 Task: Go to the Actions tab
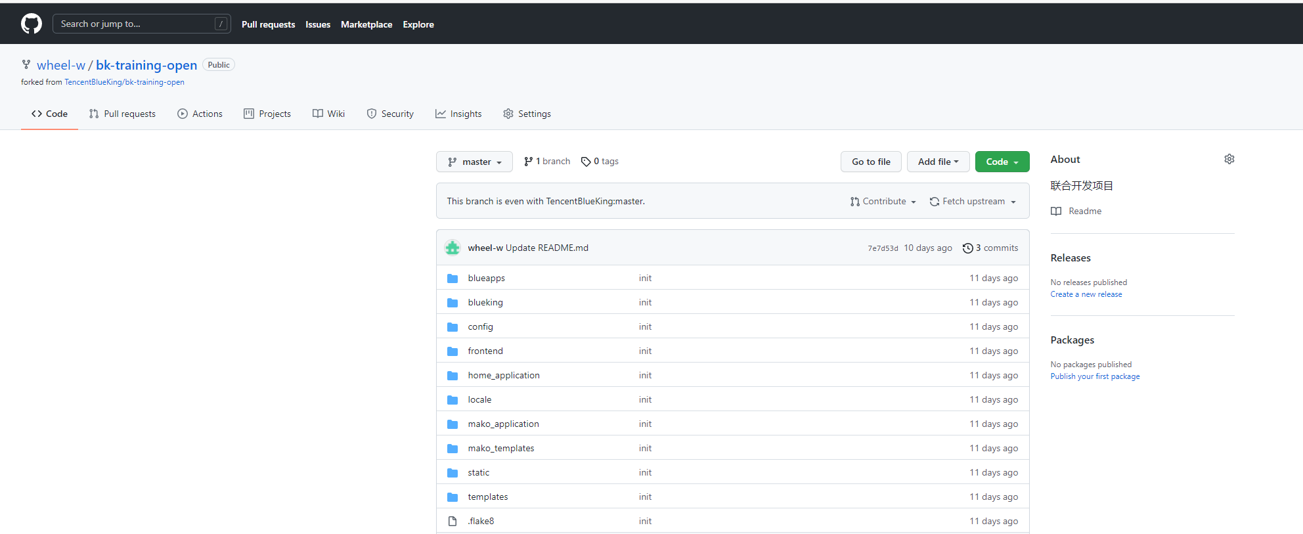coord(200,114)
